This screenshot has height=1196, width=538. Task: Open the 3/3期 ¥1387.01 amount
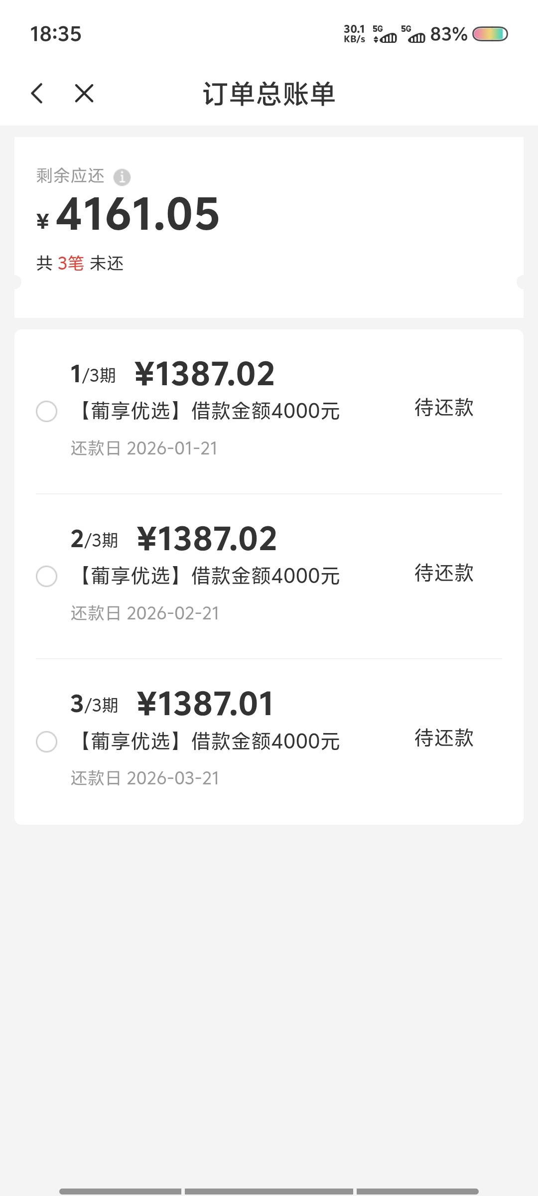(205, 704)
